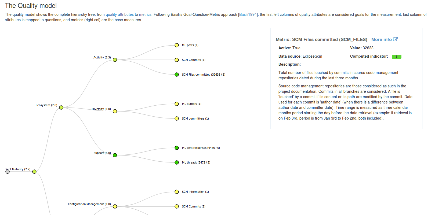The width and height of the screenshot is (435, 215).
Task: Click the SCM information node circle
Action: (x=177, y=192)
